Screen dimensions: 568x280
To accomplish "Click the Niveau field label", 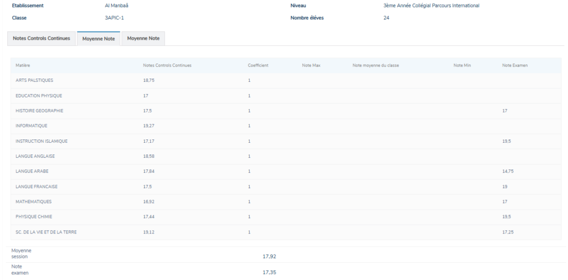I will coord(298,6).
